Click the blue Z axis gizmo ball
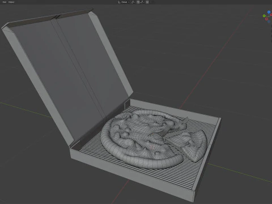The width and height of the screenshot is (272, 204). pyautogui.click(x=269, y=12)
